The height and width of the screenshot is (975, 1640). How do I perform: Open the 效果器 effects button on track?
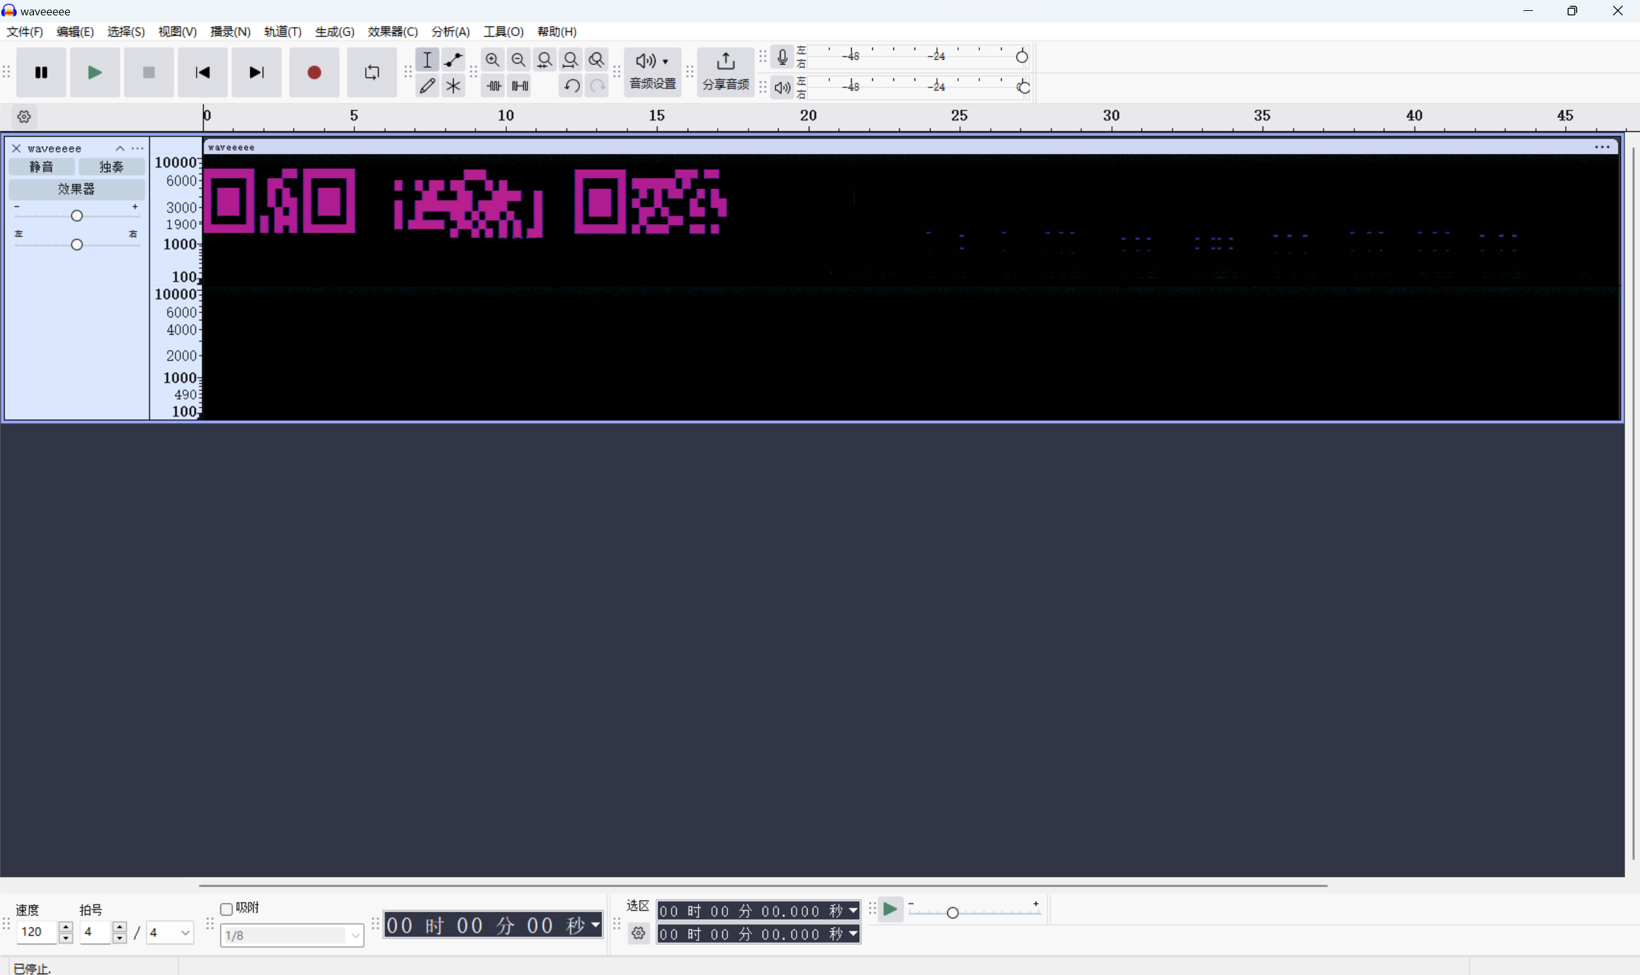coord(76,189)
